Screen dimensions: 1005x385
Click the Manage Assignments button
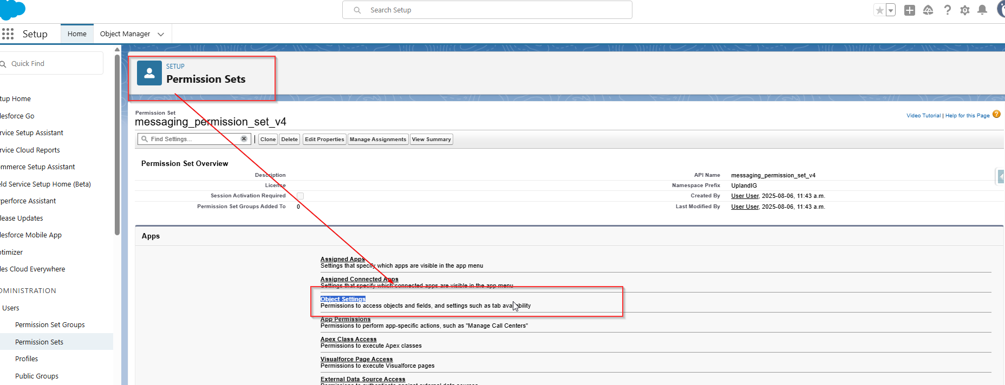point(377,140)
